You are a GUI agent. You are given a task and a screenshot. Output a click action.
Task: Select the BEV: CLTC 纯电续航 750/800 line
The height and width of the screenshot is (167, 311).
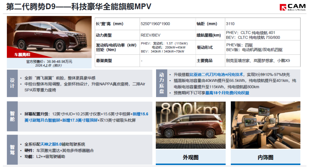tap(253, 38)
